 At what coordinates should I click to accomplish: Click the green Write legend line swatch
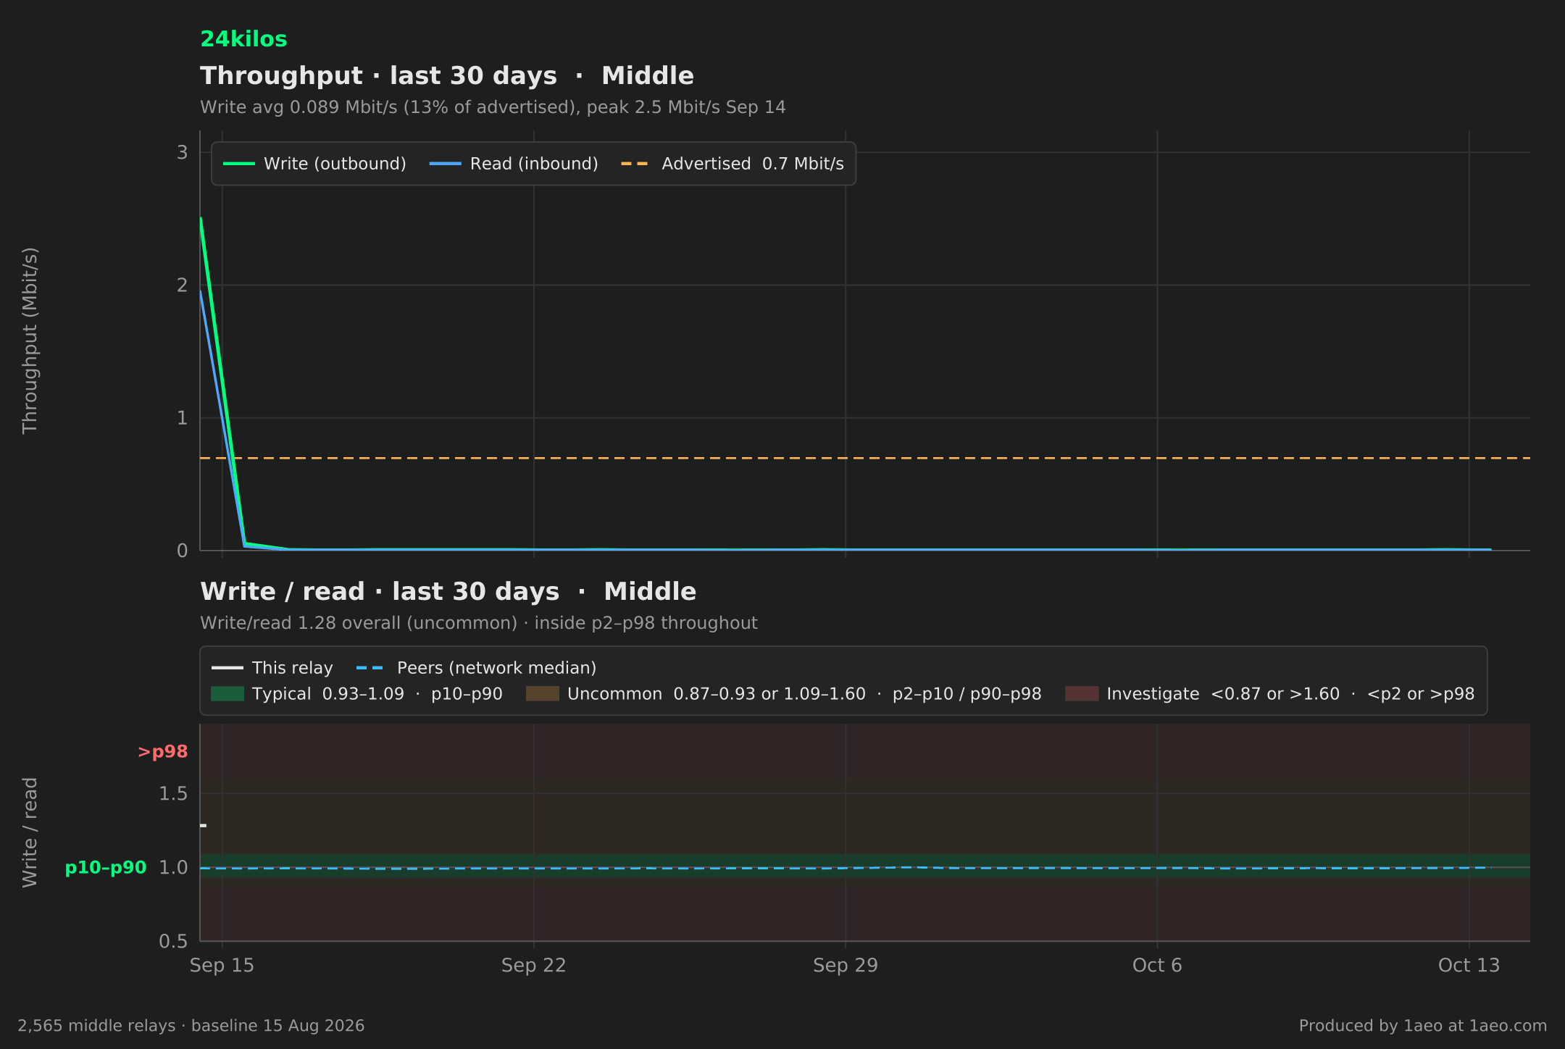[239, 164]
